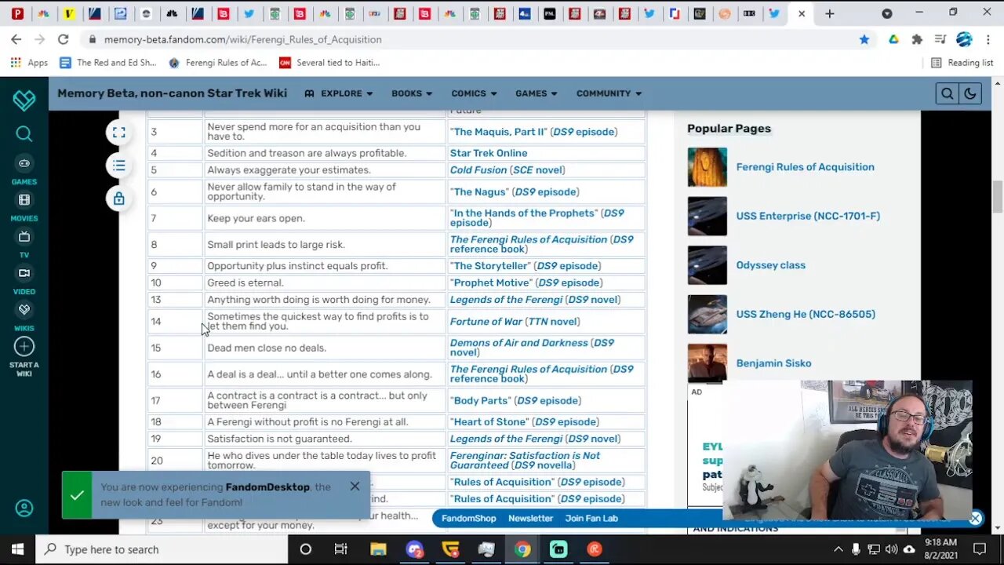Open the Chrome three-dot menu
The width and height of the screenshot is (1004, 565).
(x=988, y=39)
